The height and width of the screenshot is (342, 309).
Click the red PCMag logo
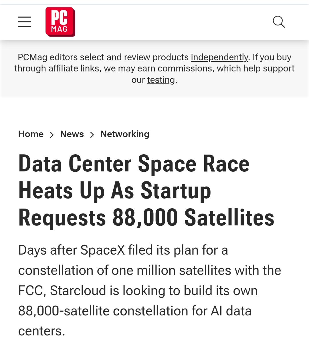pos(60,22)
